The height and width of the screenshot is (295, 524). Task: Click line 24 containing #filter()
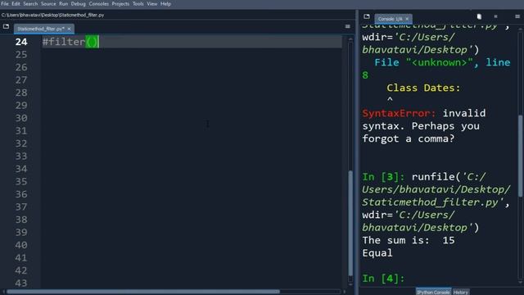[192, 42]
